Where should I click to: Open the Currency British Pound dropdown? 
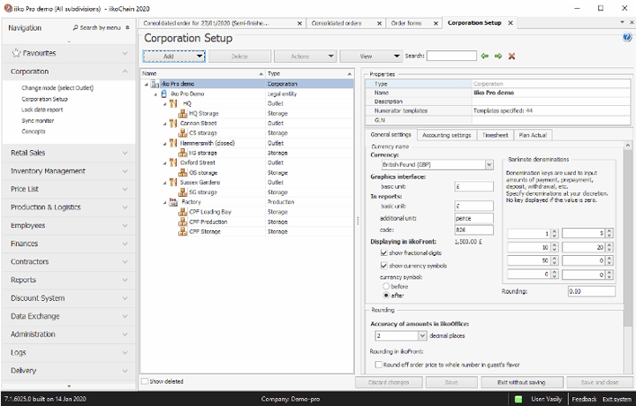(x=489, y=164)
